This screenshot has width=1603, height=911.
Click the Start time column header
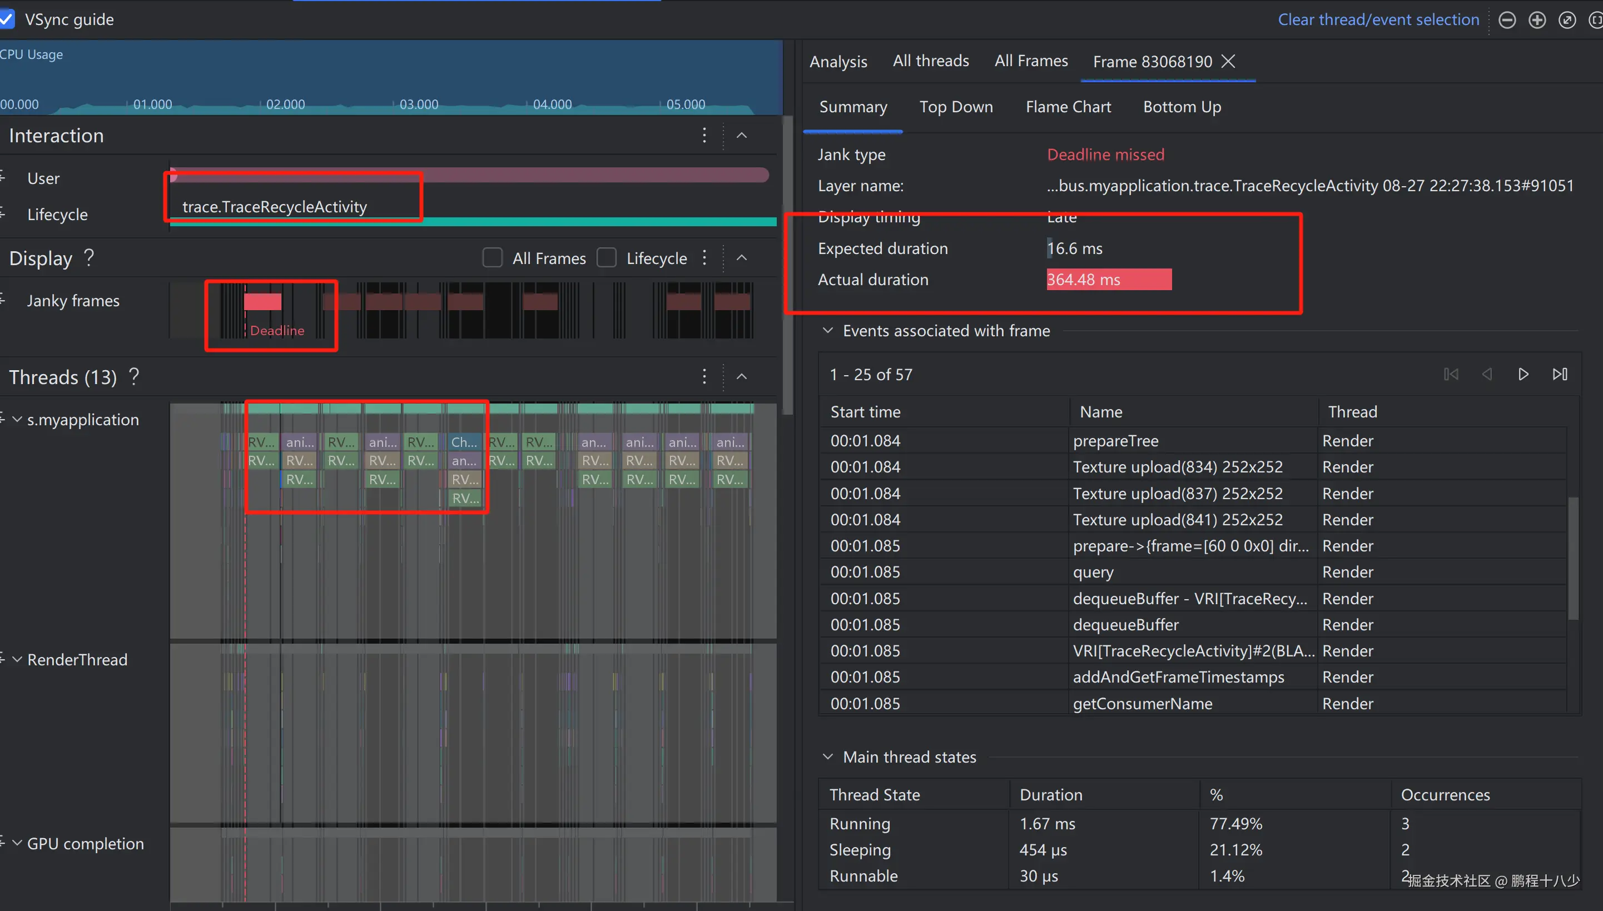(x=865, y=412)
